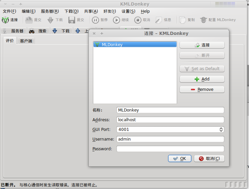Switch to the 评价 tab
Image resolution: width=249 pixels, height=189 pixels.
point(10,41)
